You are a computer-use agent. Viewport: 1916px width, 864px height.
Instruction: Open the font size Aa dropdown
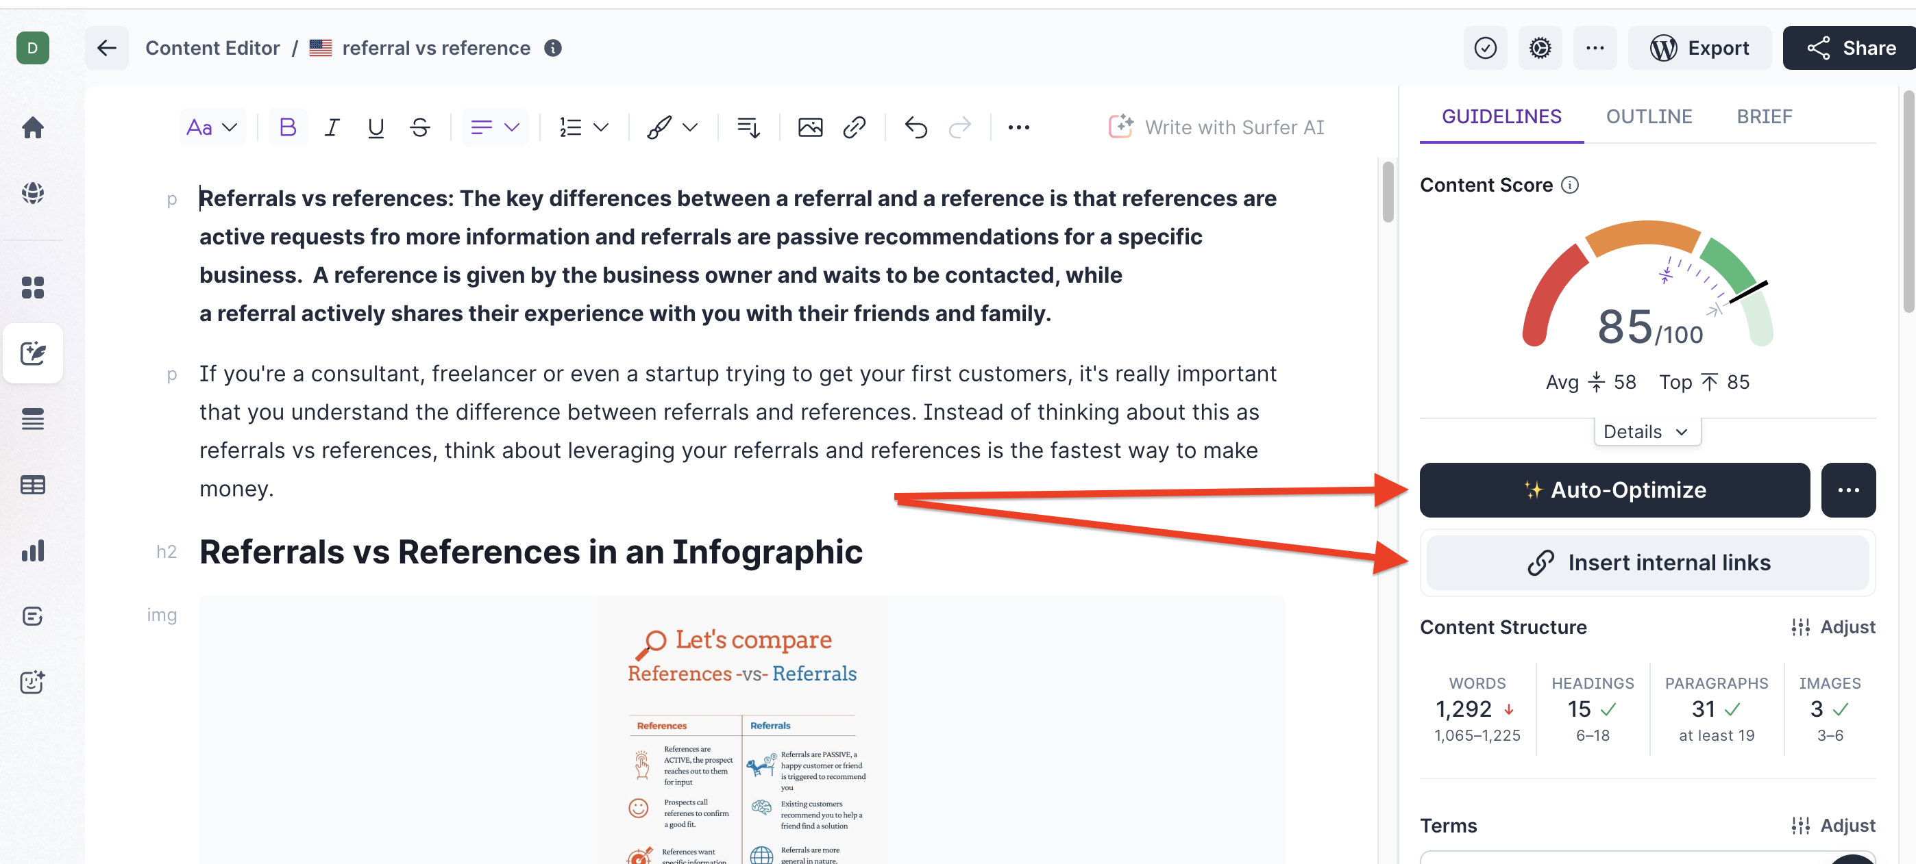coord(209,126)
